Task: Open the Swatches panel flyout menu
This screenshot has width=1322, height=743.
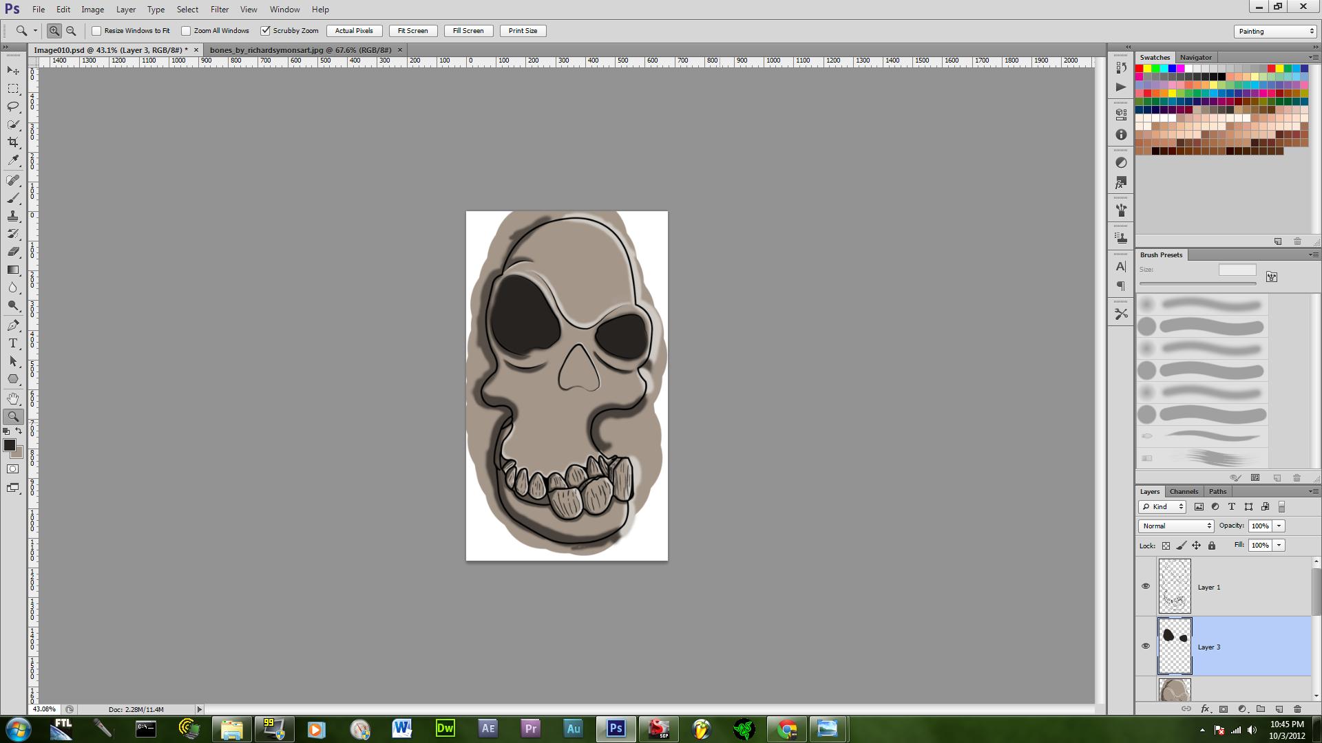Action: pyautogui.click(x=1313, y=57)
